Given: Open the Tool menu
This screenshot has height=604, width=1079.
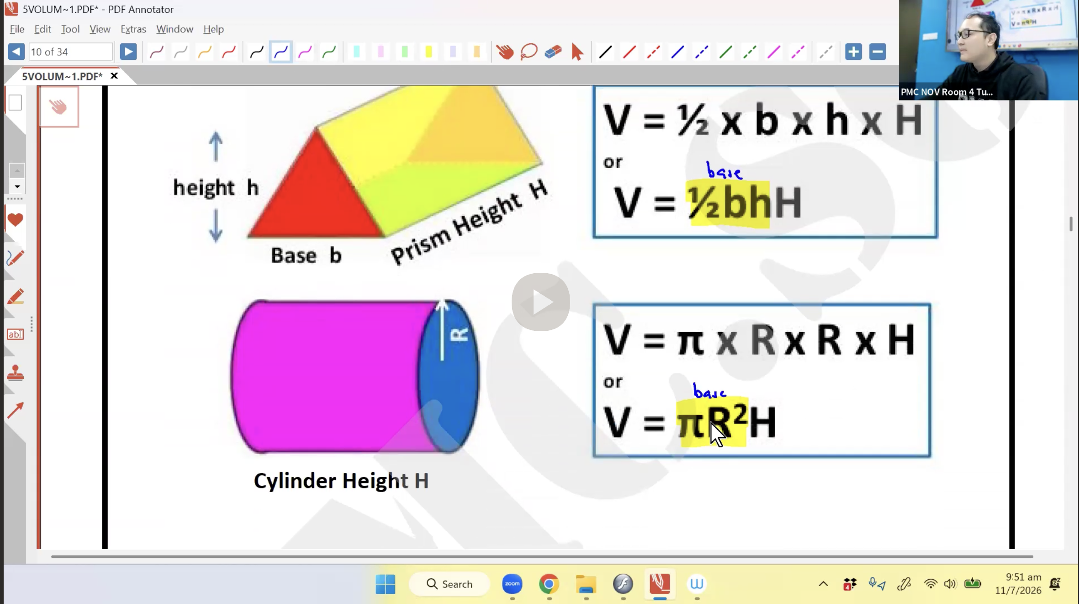Looking at the screenshot, I should pos(70,29).
